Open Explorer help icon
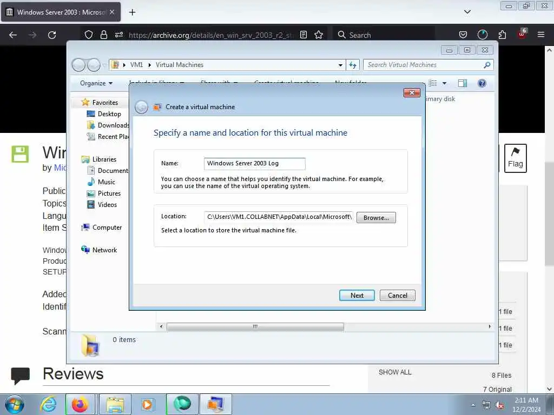554x415 pixels. pos(482,83)
